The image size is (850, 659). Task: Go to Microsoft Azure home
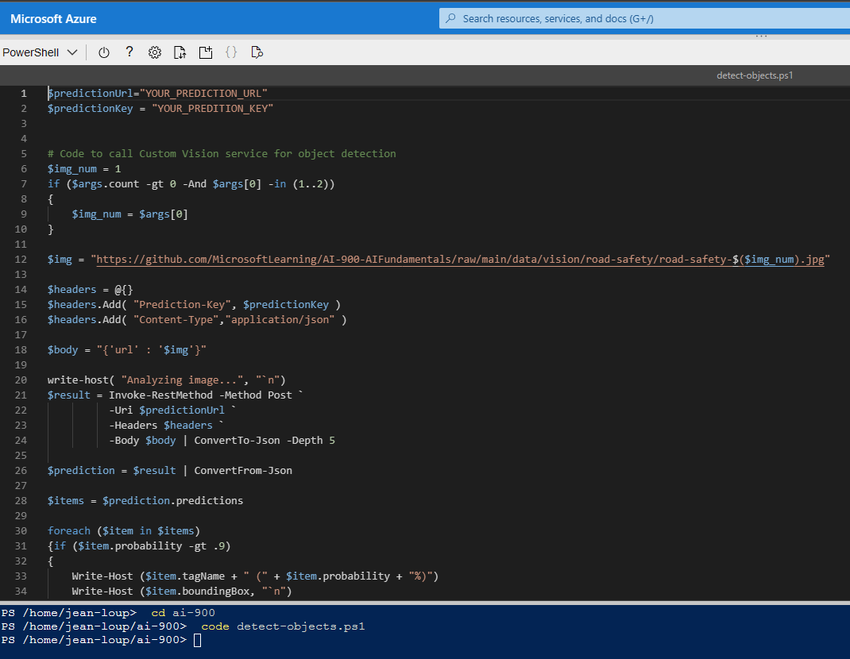[53, 19]
